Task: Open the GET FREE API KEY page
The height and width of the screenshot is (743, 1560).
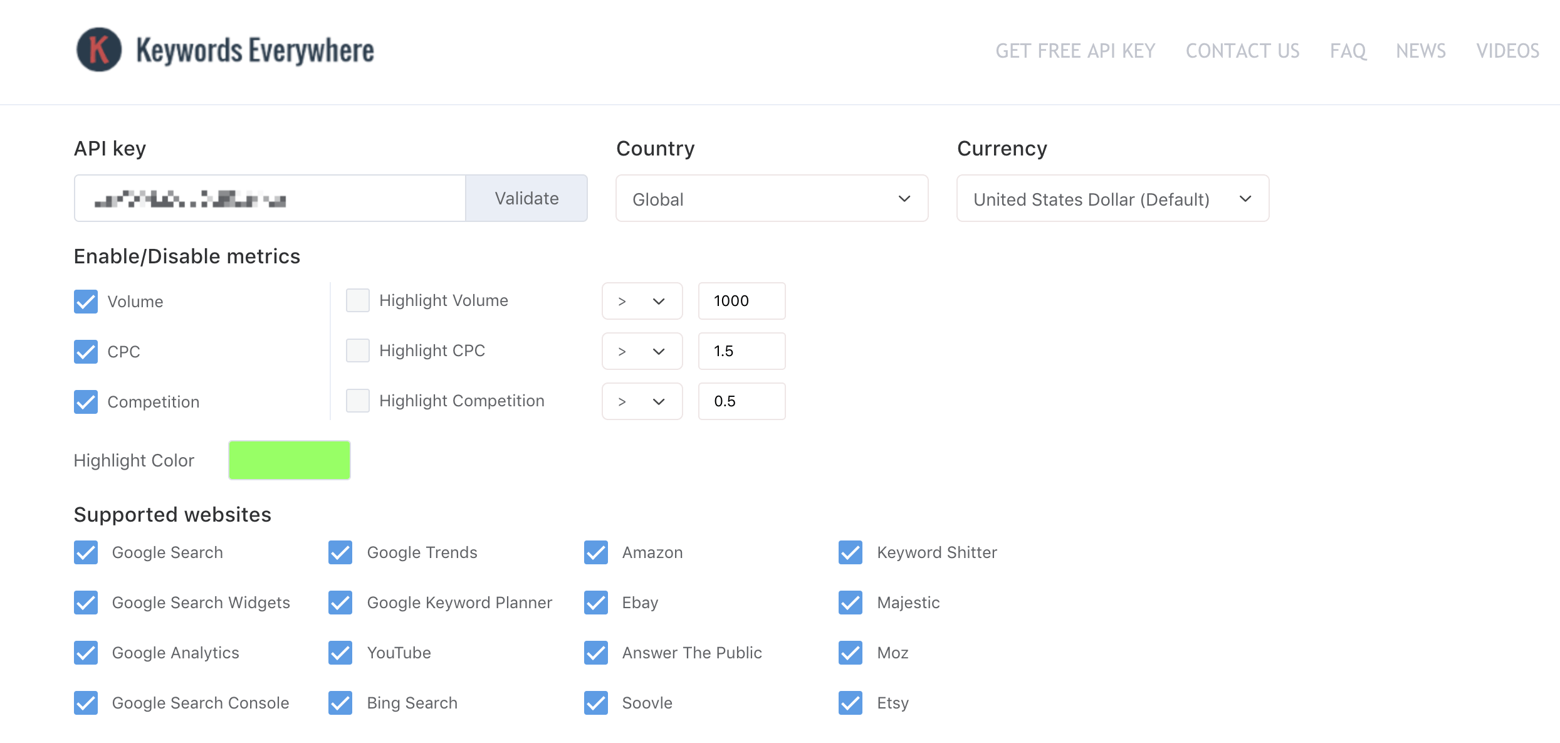Action: point(1075,51)
